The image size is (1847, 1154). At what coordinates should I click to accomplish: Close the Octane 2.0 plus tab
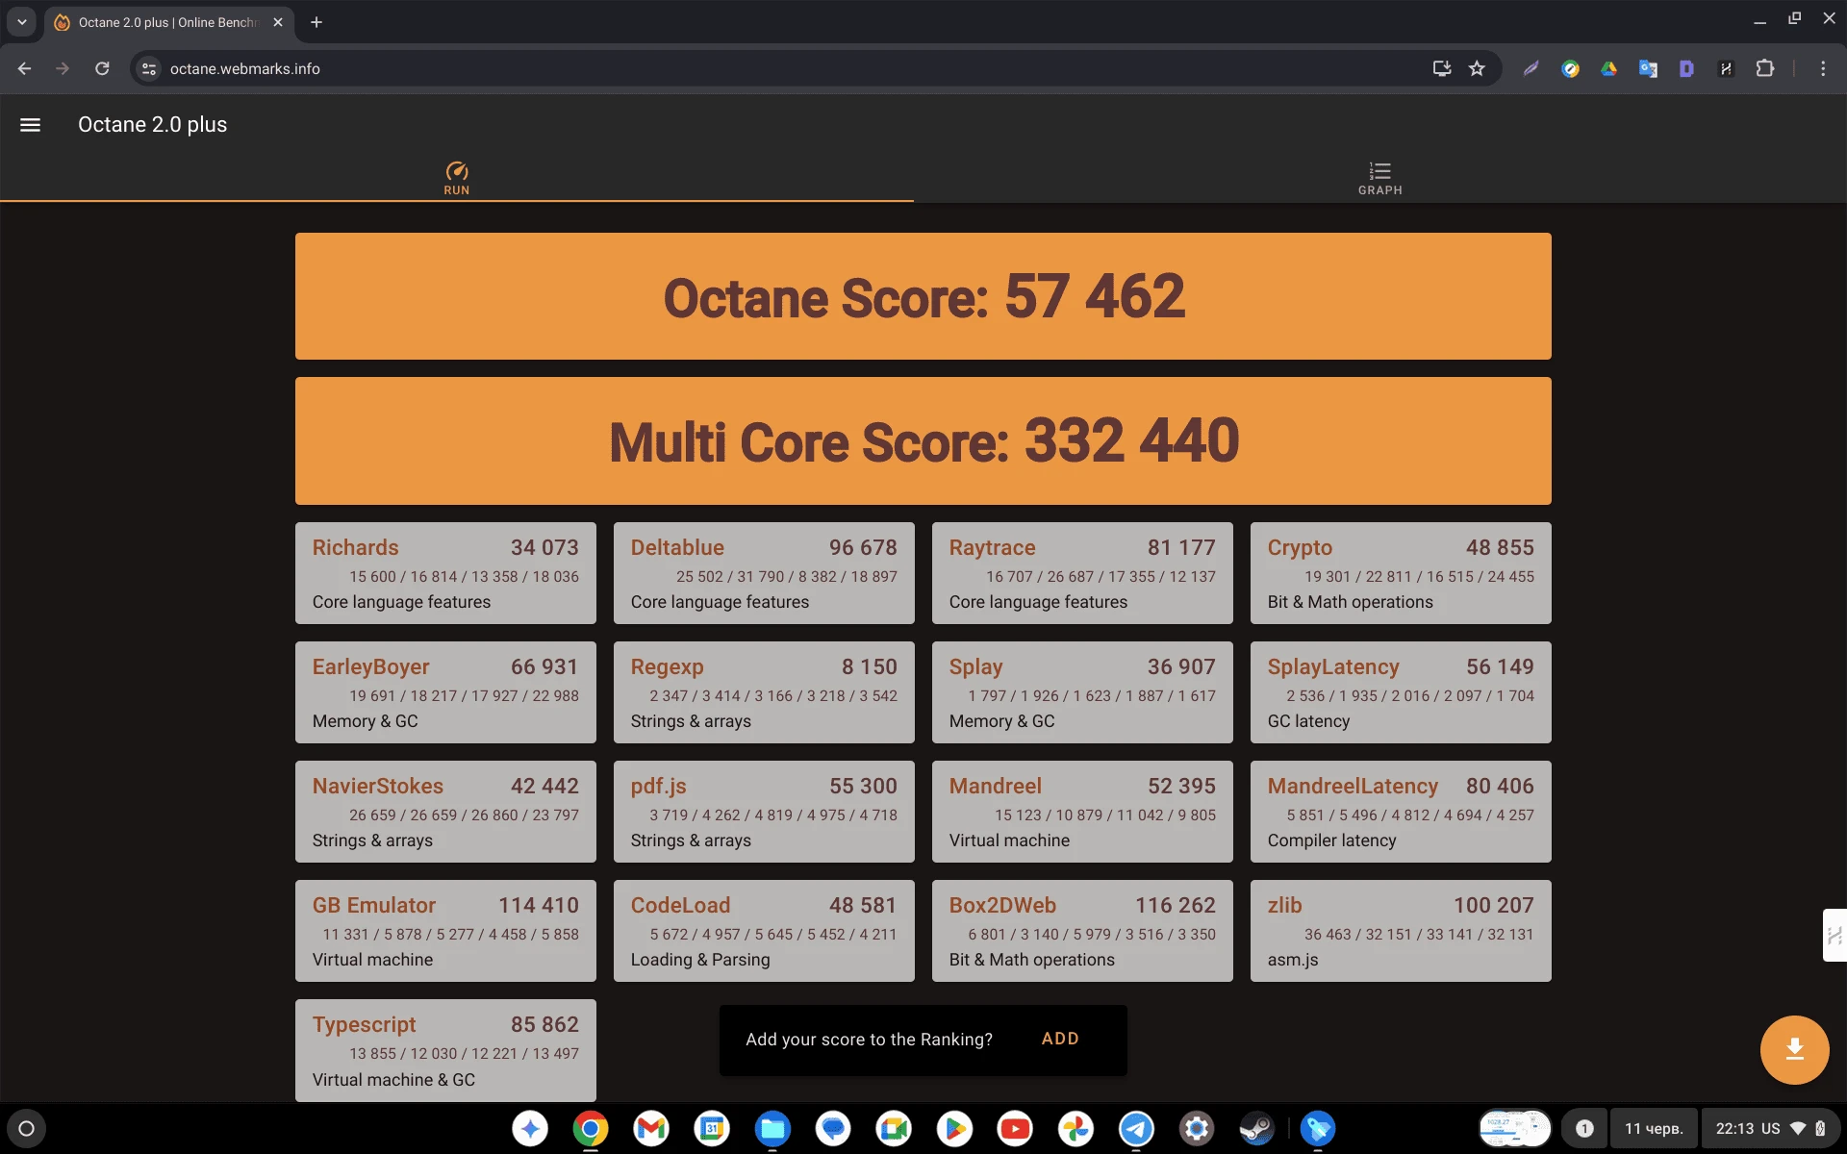click(278, 22)
